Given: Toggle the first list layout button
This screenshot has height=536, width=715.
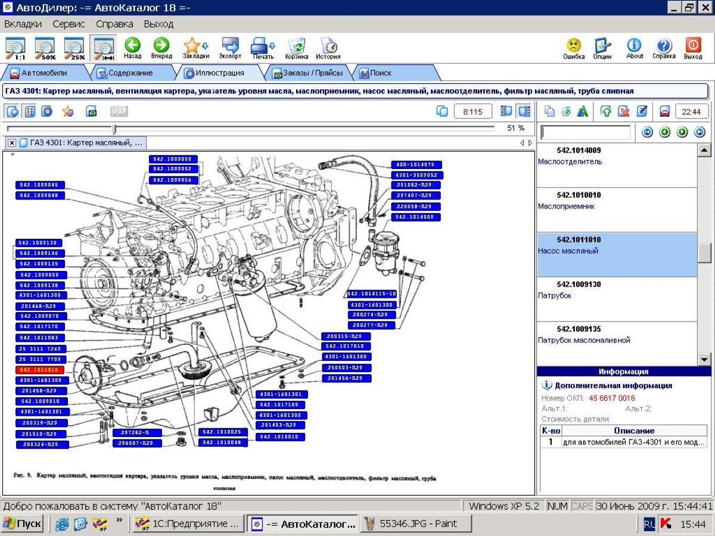Looking at the screenshot, I should [506, 111].
